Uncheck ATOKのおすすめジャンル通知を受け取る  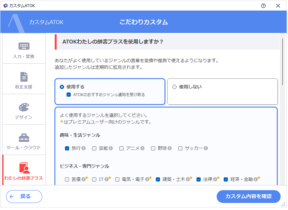(x=69, y=95)
